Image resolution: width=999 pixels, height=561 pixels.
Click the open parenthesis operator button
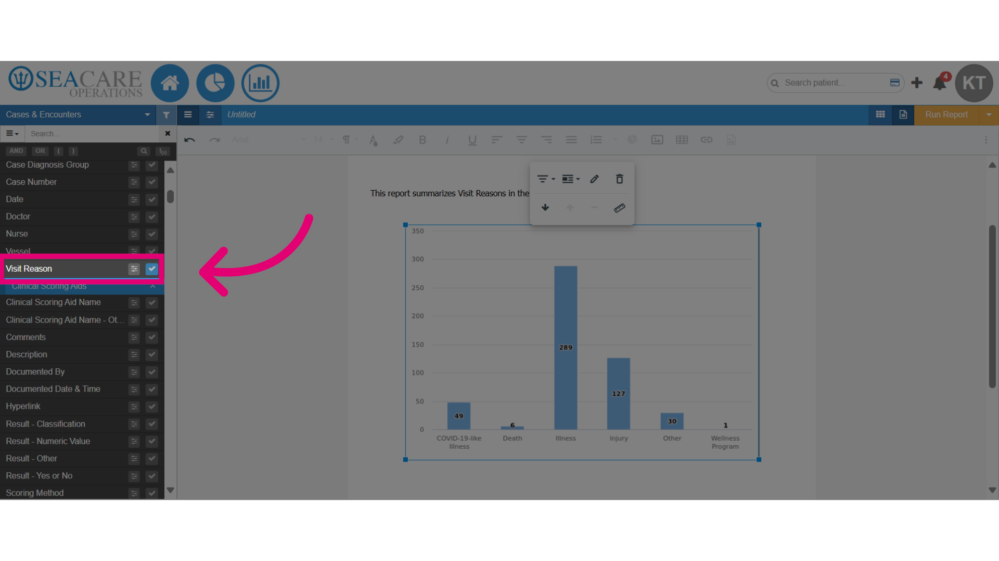click(x=59, y=151)
